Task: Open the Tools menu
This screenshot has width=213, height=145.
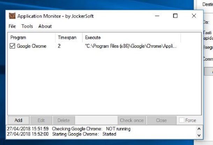Action: 27,26
